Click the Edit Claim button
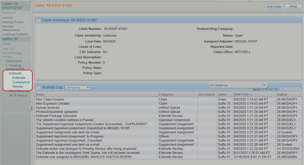The width and height of the screenshot is (304, 165). [x=274, y=6]
